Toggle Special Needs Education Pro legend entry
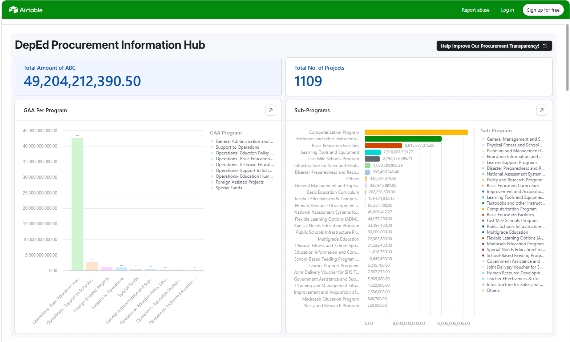The height and width of the screenshot is (342, 570). coord(513,250)
